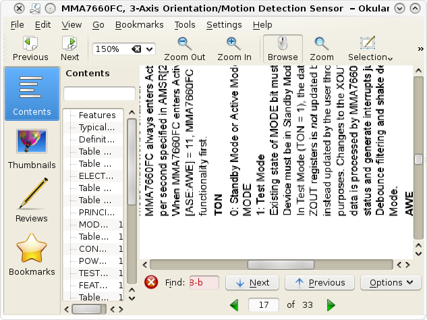Screen dimensions: 427x320
Task: Open the Edit menu
Action: click(42, 25)
